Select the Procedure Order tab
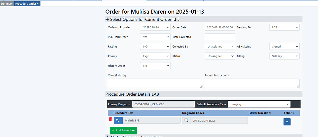318x137 pixels. pos(25,4)
